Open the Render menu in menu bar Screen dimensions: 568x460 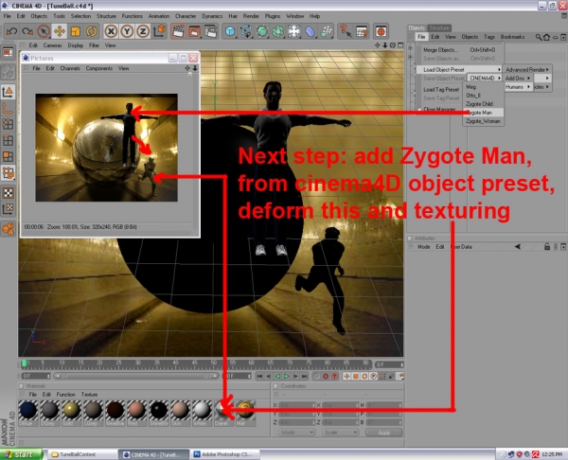[251, 16]
